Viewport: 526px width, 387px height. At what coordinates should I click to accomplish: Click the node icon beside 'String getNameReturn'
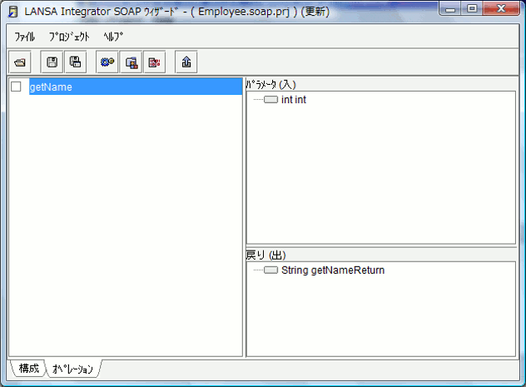coord(270,270)
